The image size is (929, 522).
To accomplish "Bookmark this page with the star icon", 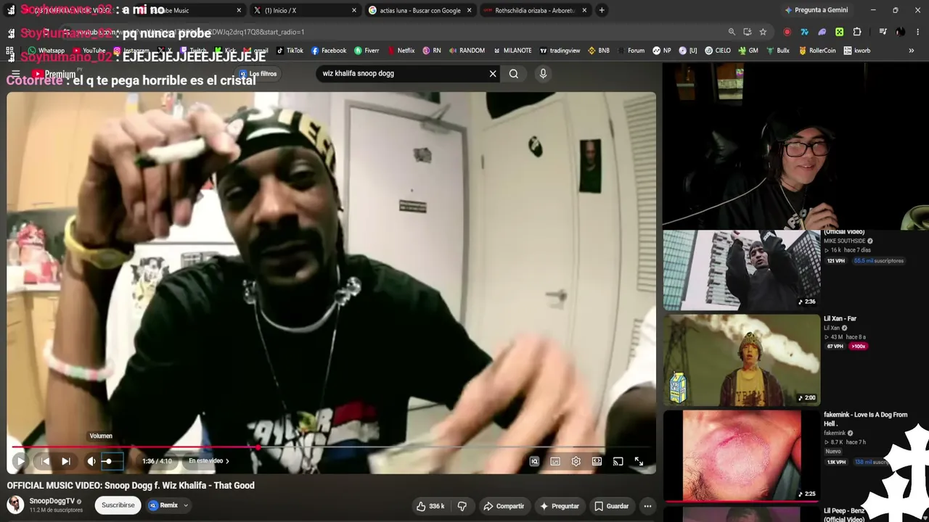I will coord(763,32).
